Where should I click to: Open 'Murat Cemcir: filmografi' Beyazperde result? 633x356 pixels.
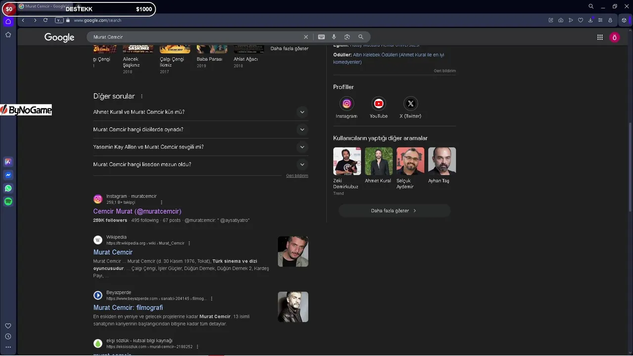click(128, 308)
